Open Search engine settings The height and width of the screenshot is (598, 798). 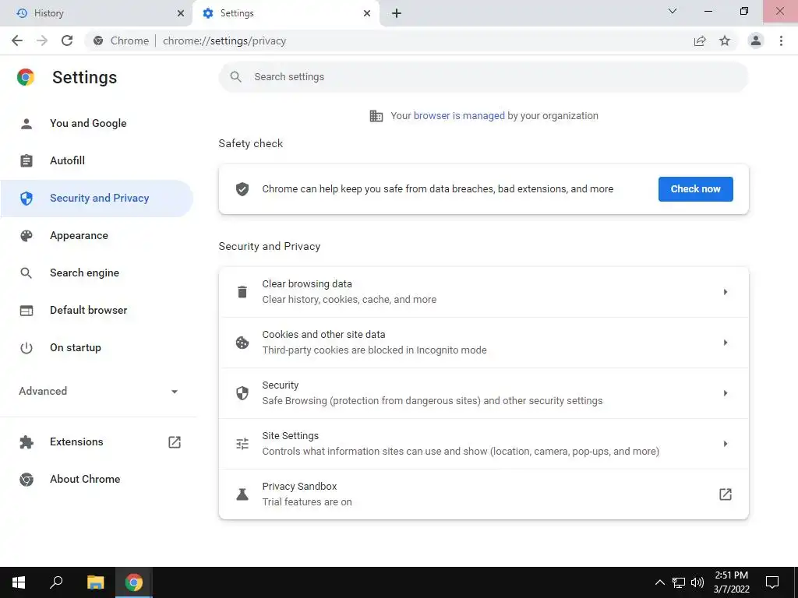(97, 273)
